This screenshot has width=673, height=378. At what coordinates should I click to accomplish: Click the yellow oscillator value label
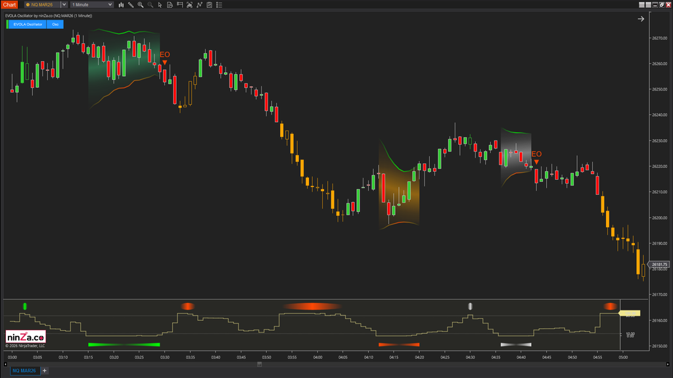tap(630, 313)
